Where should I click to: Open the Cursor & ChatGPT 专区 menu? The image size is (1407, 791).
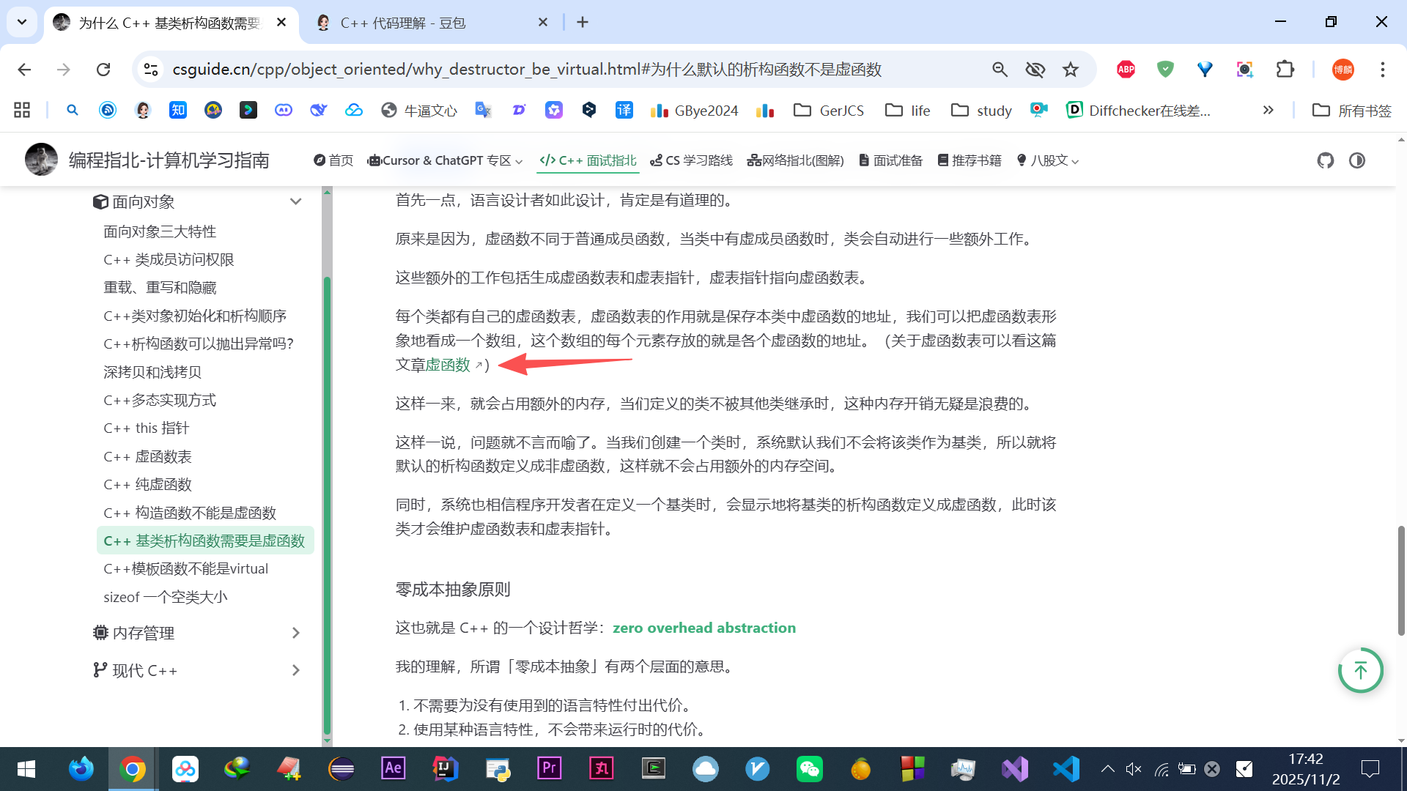coord(446,160)
